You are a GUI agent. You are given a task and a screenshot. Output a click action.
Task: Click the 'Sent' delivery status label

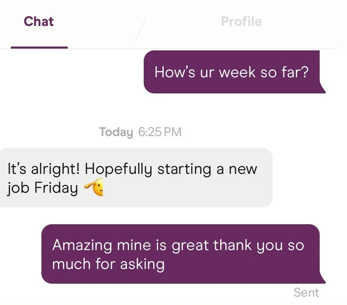[x=306, y=292]
